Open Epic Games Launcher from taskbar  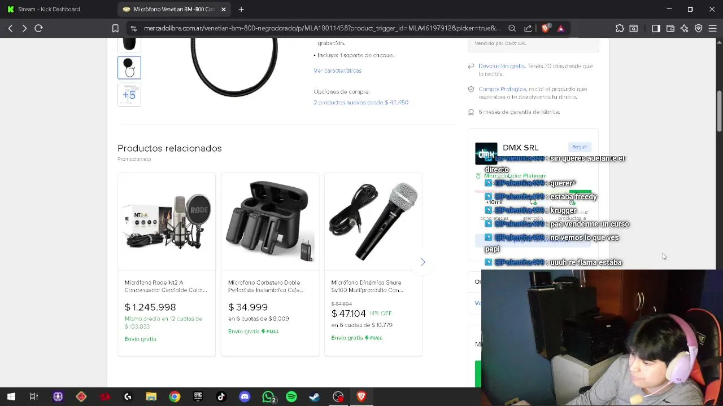[x=198, y=397]
